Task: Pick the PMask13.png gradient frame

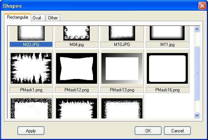Action: point(122,68)
